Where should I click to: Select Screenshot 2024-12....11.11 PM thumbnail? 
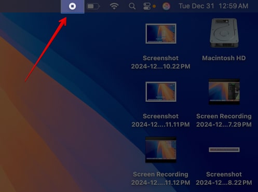161,92
